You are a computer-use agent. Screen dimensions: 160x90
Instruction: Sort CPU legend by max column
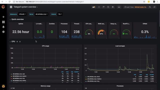click(67, 72)
